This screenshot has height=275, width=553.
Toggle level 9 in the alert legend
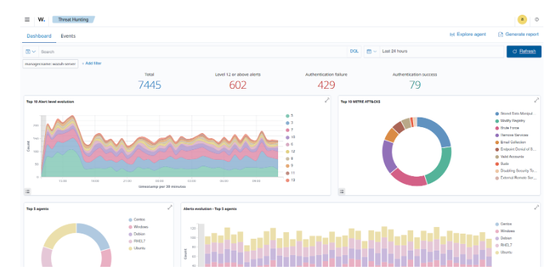pyautogui.click(x=290, y=166)
